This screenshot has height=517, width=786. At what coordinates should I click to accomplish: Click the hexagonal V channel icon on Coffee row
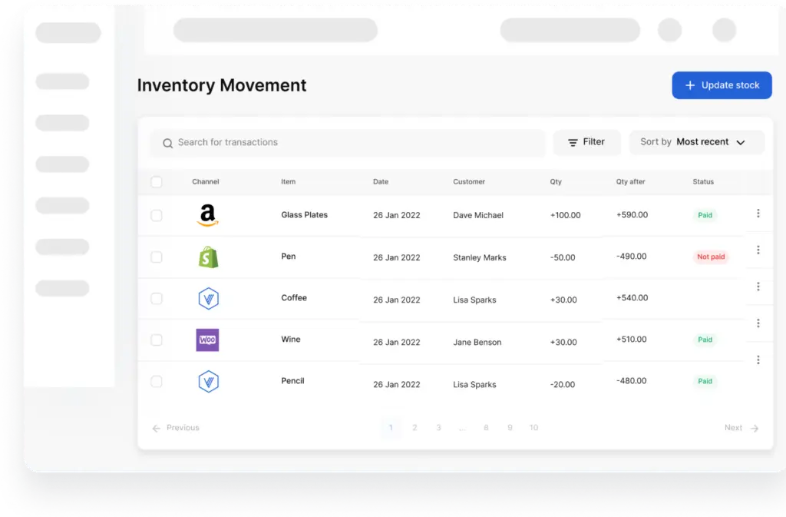[x=207, y=298]
